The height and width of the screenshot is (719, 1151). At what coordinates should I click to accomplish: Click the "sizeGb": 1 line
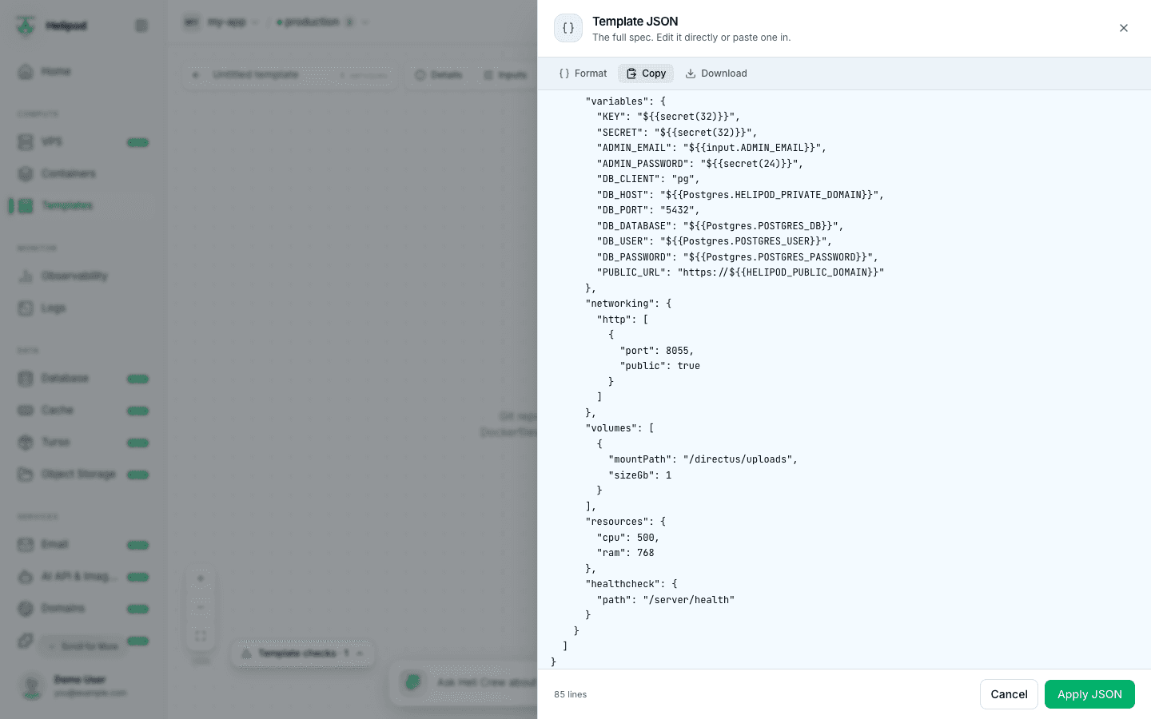click(640, 475)
